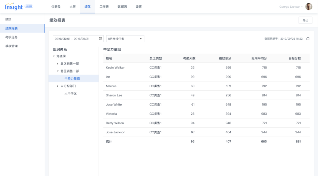Open the calendar date picker icon
The image size is (318, 176).
pyautogui.click(x=100, y=39)
